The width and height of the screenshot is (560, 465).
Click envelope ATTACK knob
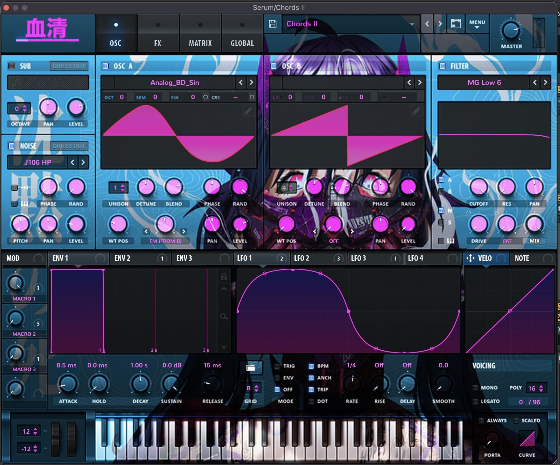(68, 384)
